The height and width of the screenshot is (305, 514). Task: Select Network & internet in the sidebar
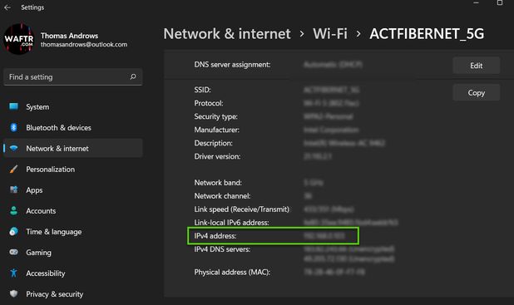point(73,149)
